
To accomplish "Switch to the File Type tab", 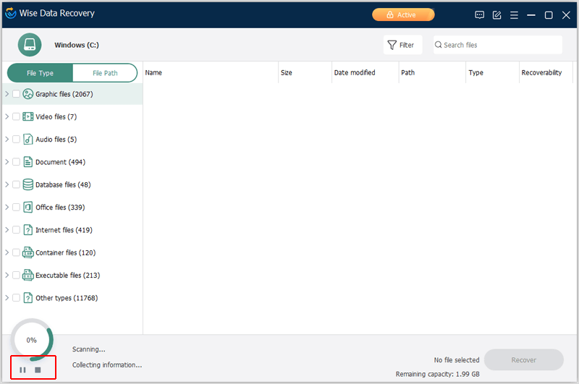I will click(x=40, y=73).
